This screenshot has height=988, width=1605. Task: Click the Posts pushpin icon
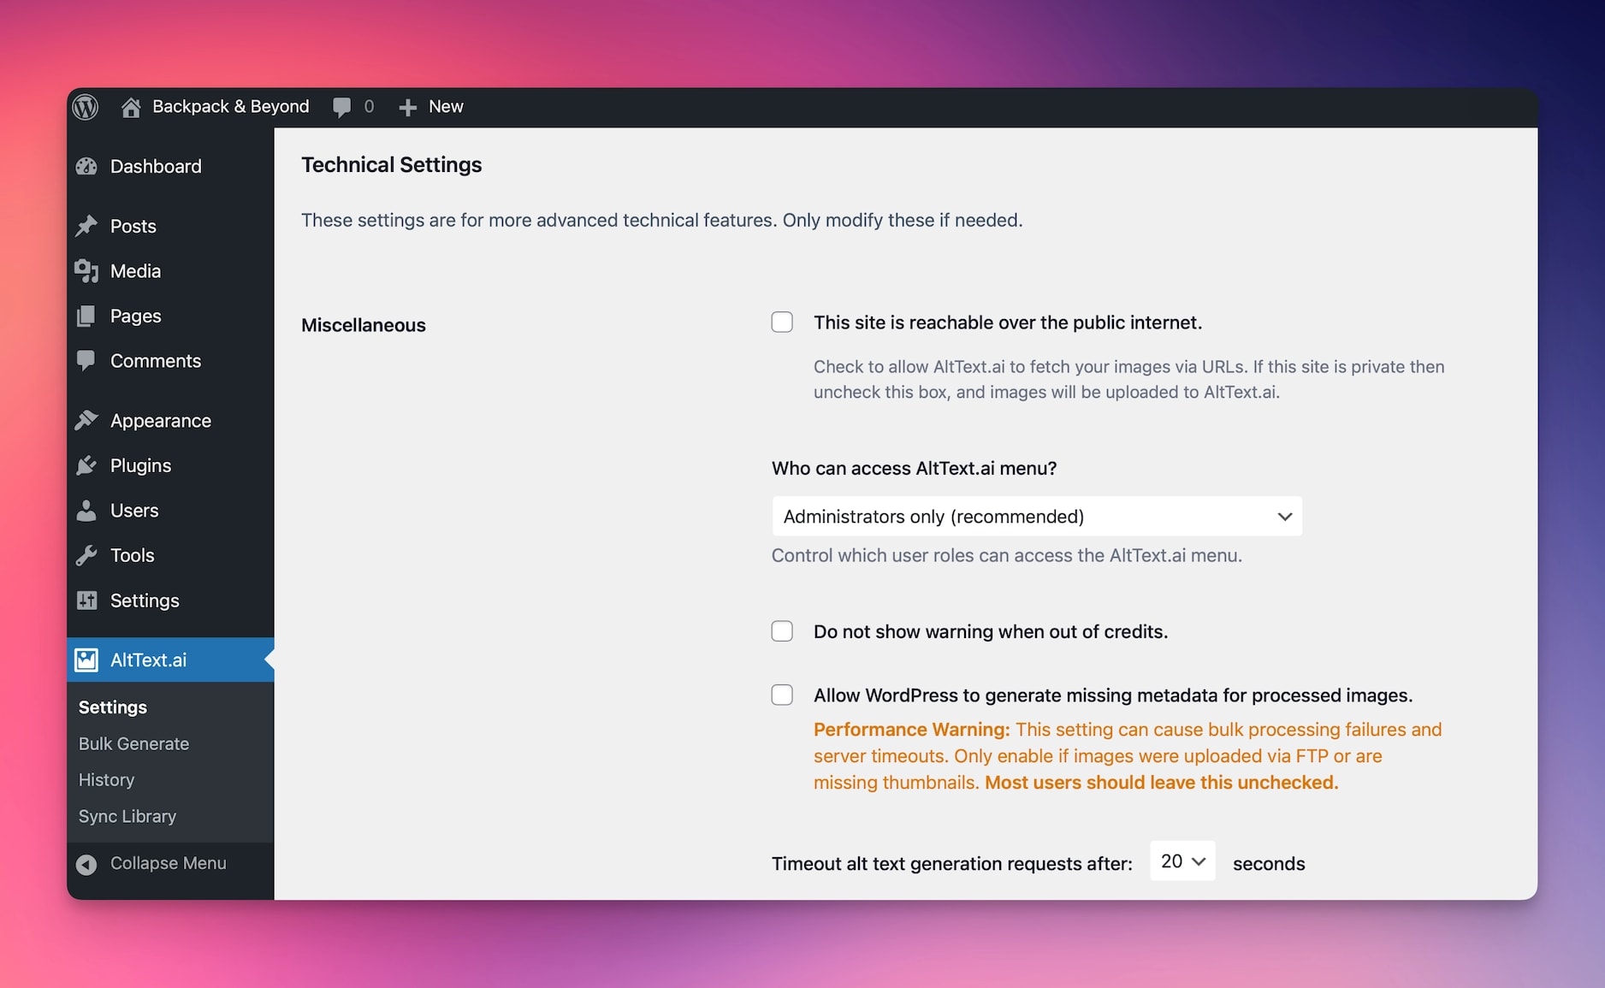[x=86, y=226]
